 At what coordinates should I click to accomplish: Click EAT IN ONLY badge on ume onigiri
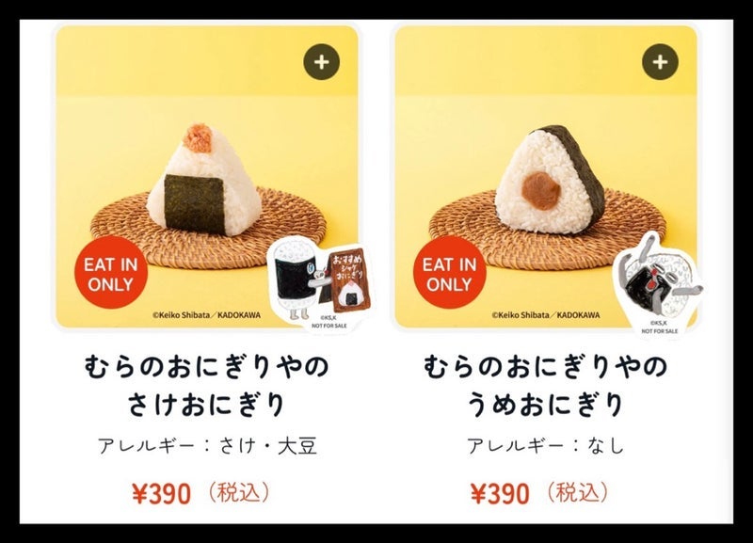click(450, 273)
